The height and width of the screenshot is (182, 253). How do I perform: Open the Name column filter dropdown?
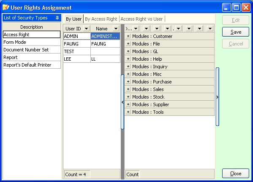pyautogui.click(x=116, y=29)
